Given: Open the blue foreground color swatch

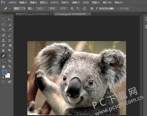Looking at the screenshot, I should tap(4, 72).
